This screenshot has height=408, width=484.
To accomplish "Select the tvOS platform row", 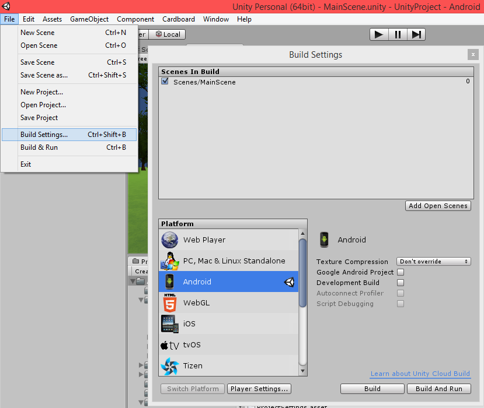I will [x=228, y=344].
